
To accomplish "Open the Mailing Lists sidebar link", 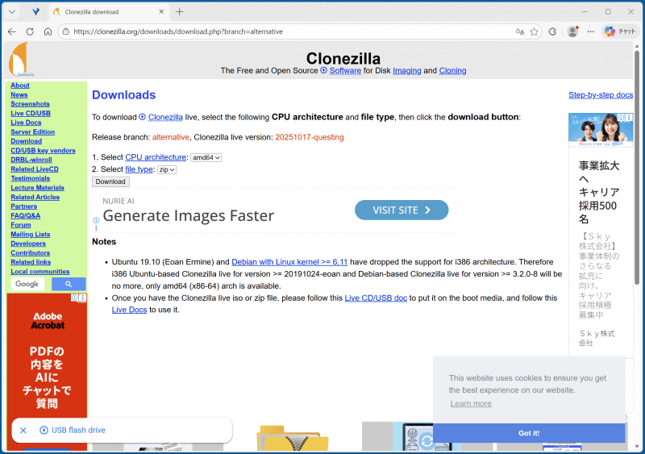I will [x=31, y=234].
